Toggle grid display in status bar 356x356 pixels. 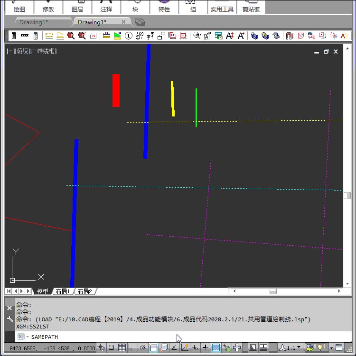pyautogui.click(x=122, y=347)
